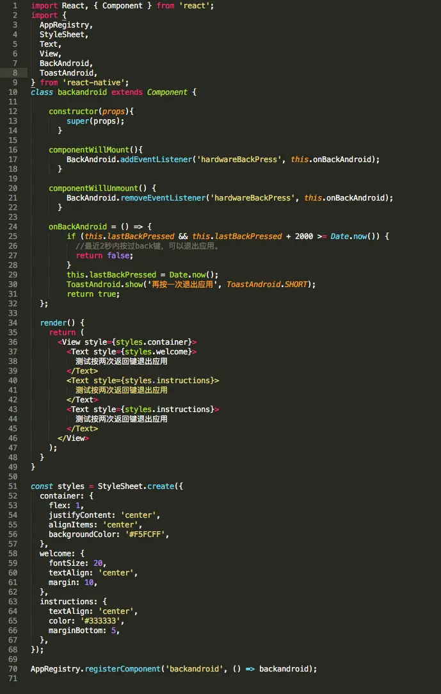The height and width of the screenshot is (694, 441).
Task: Click welcome key on line 58
Action: (x=55, y=553)
